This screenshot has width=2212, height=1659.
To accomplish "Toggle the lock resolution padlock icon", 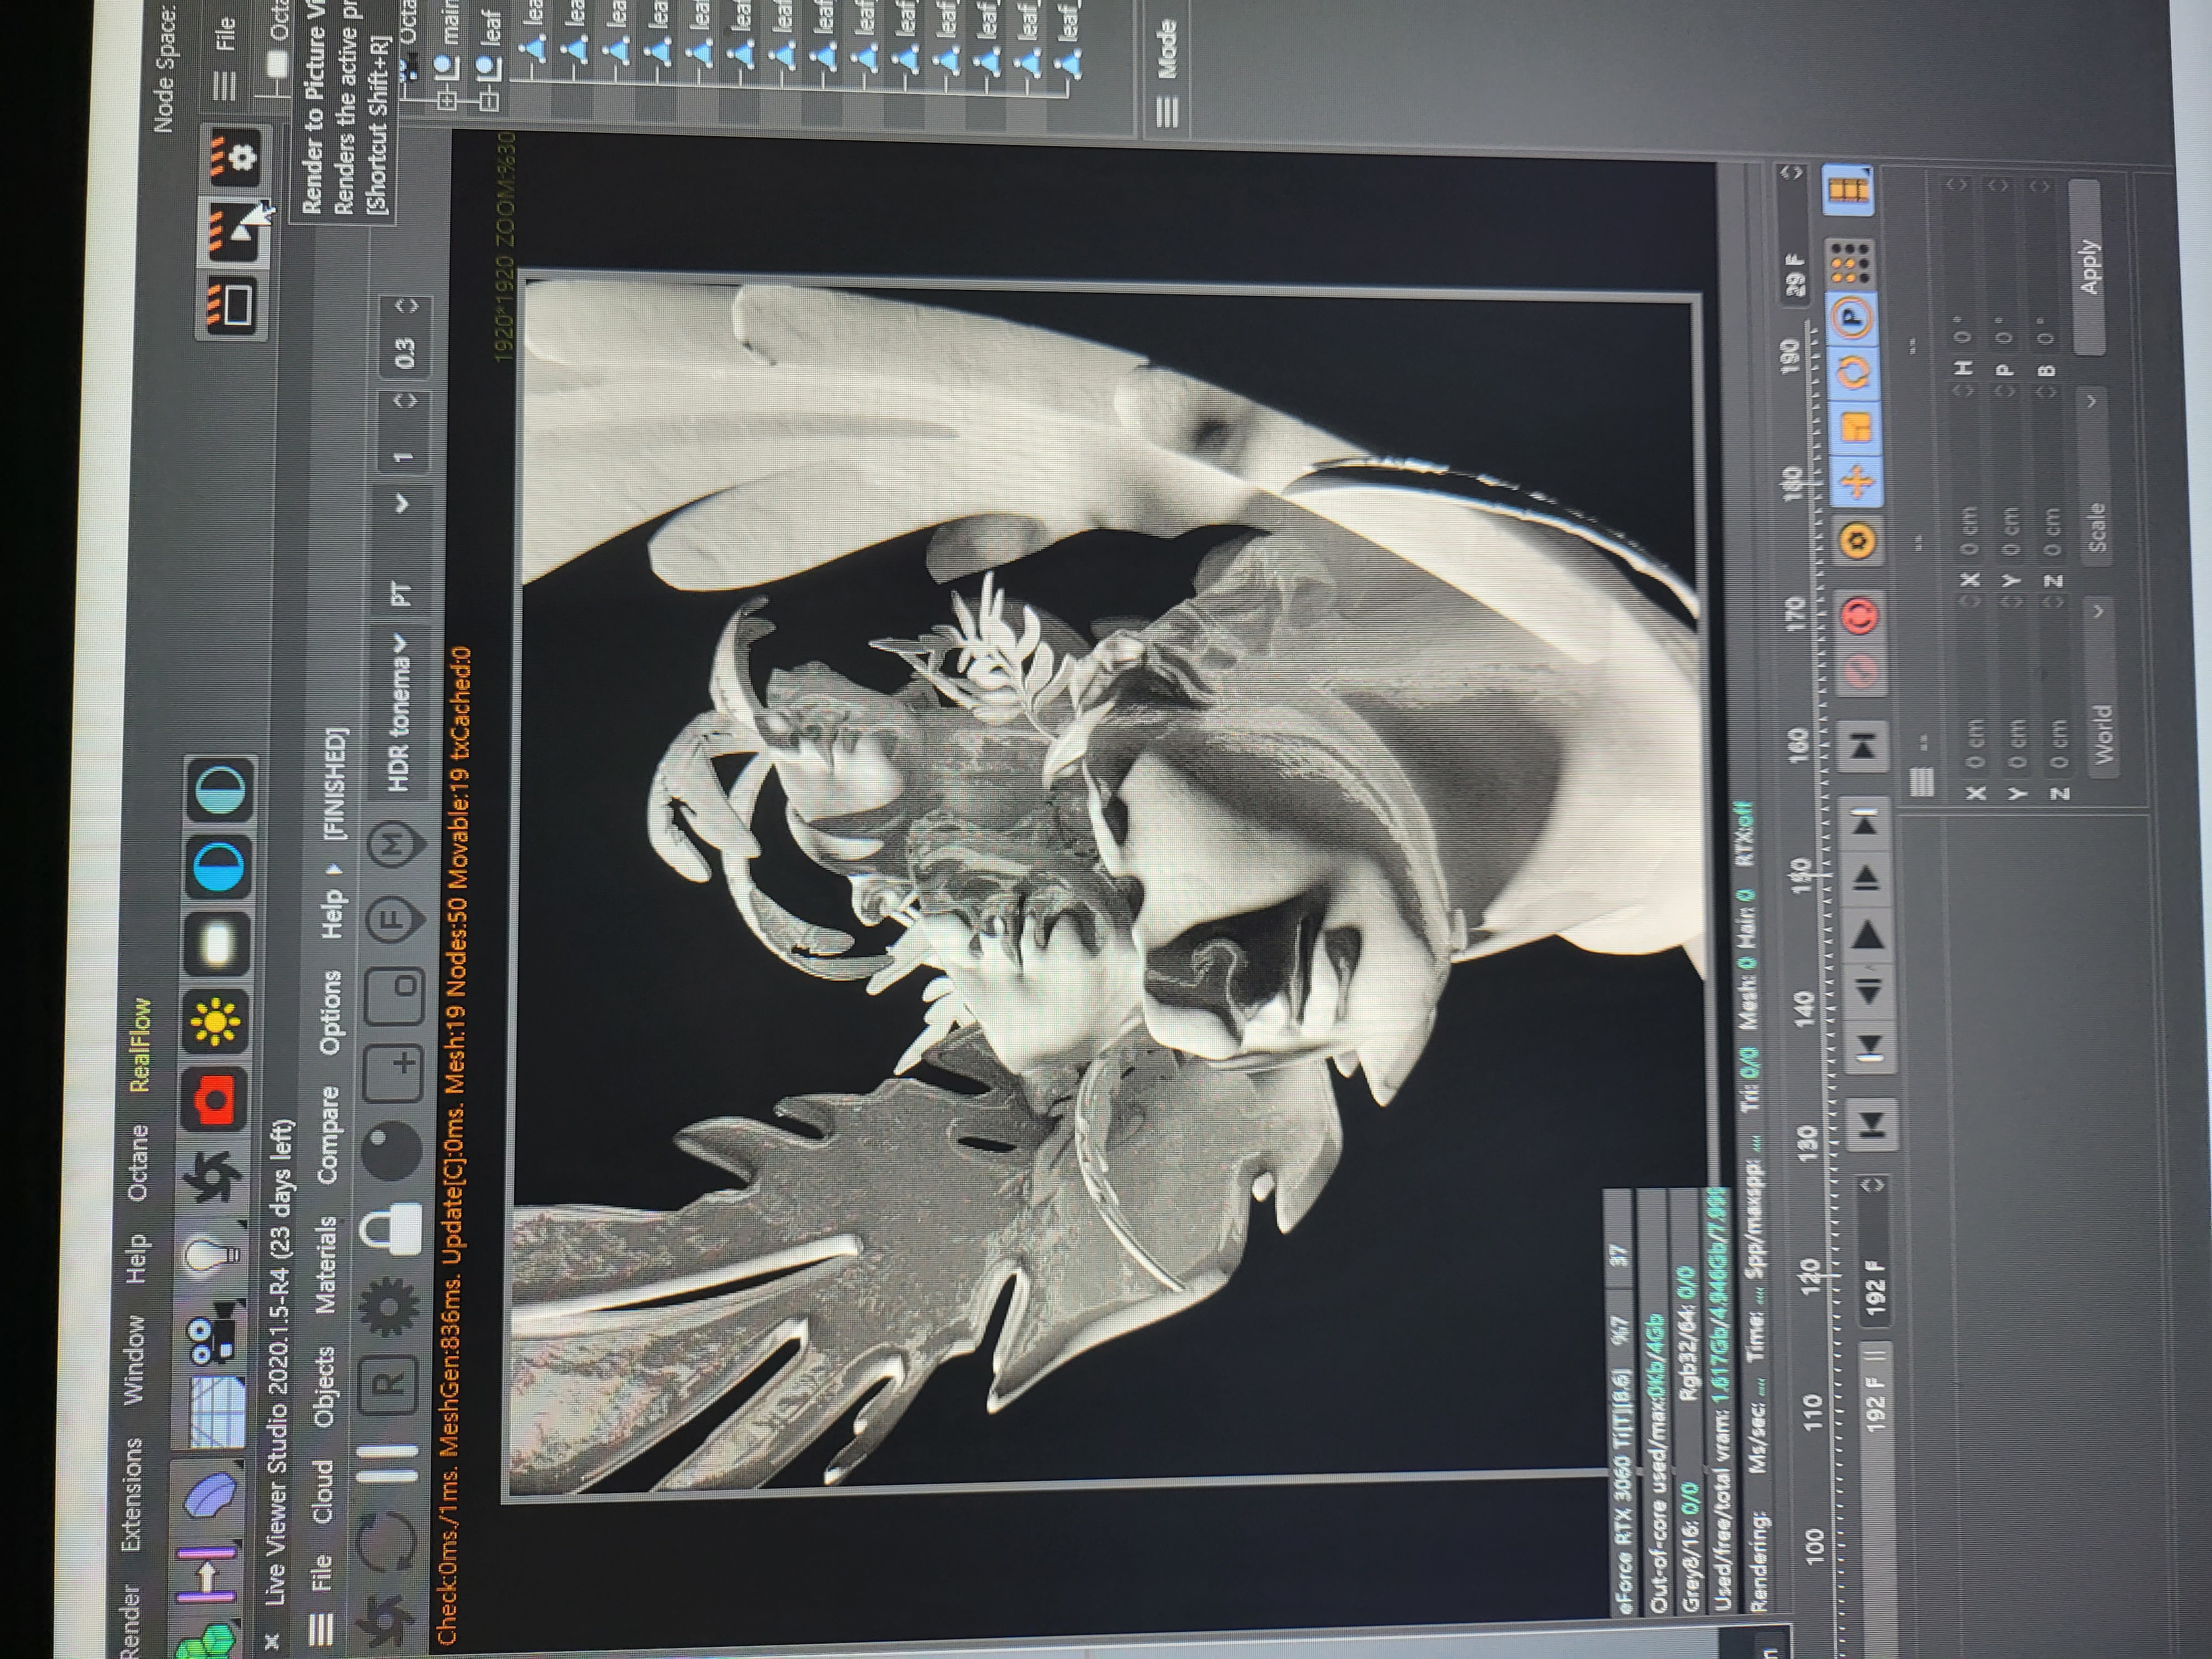I will point(392,1230).
